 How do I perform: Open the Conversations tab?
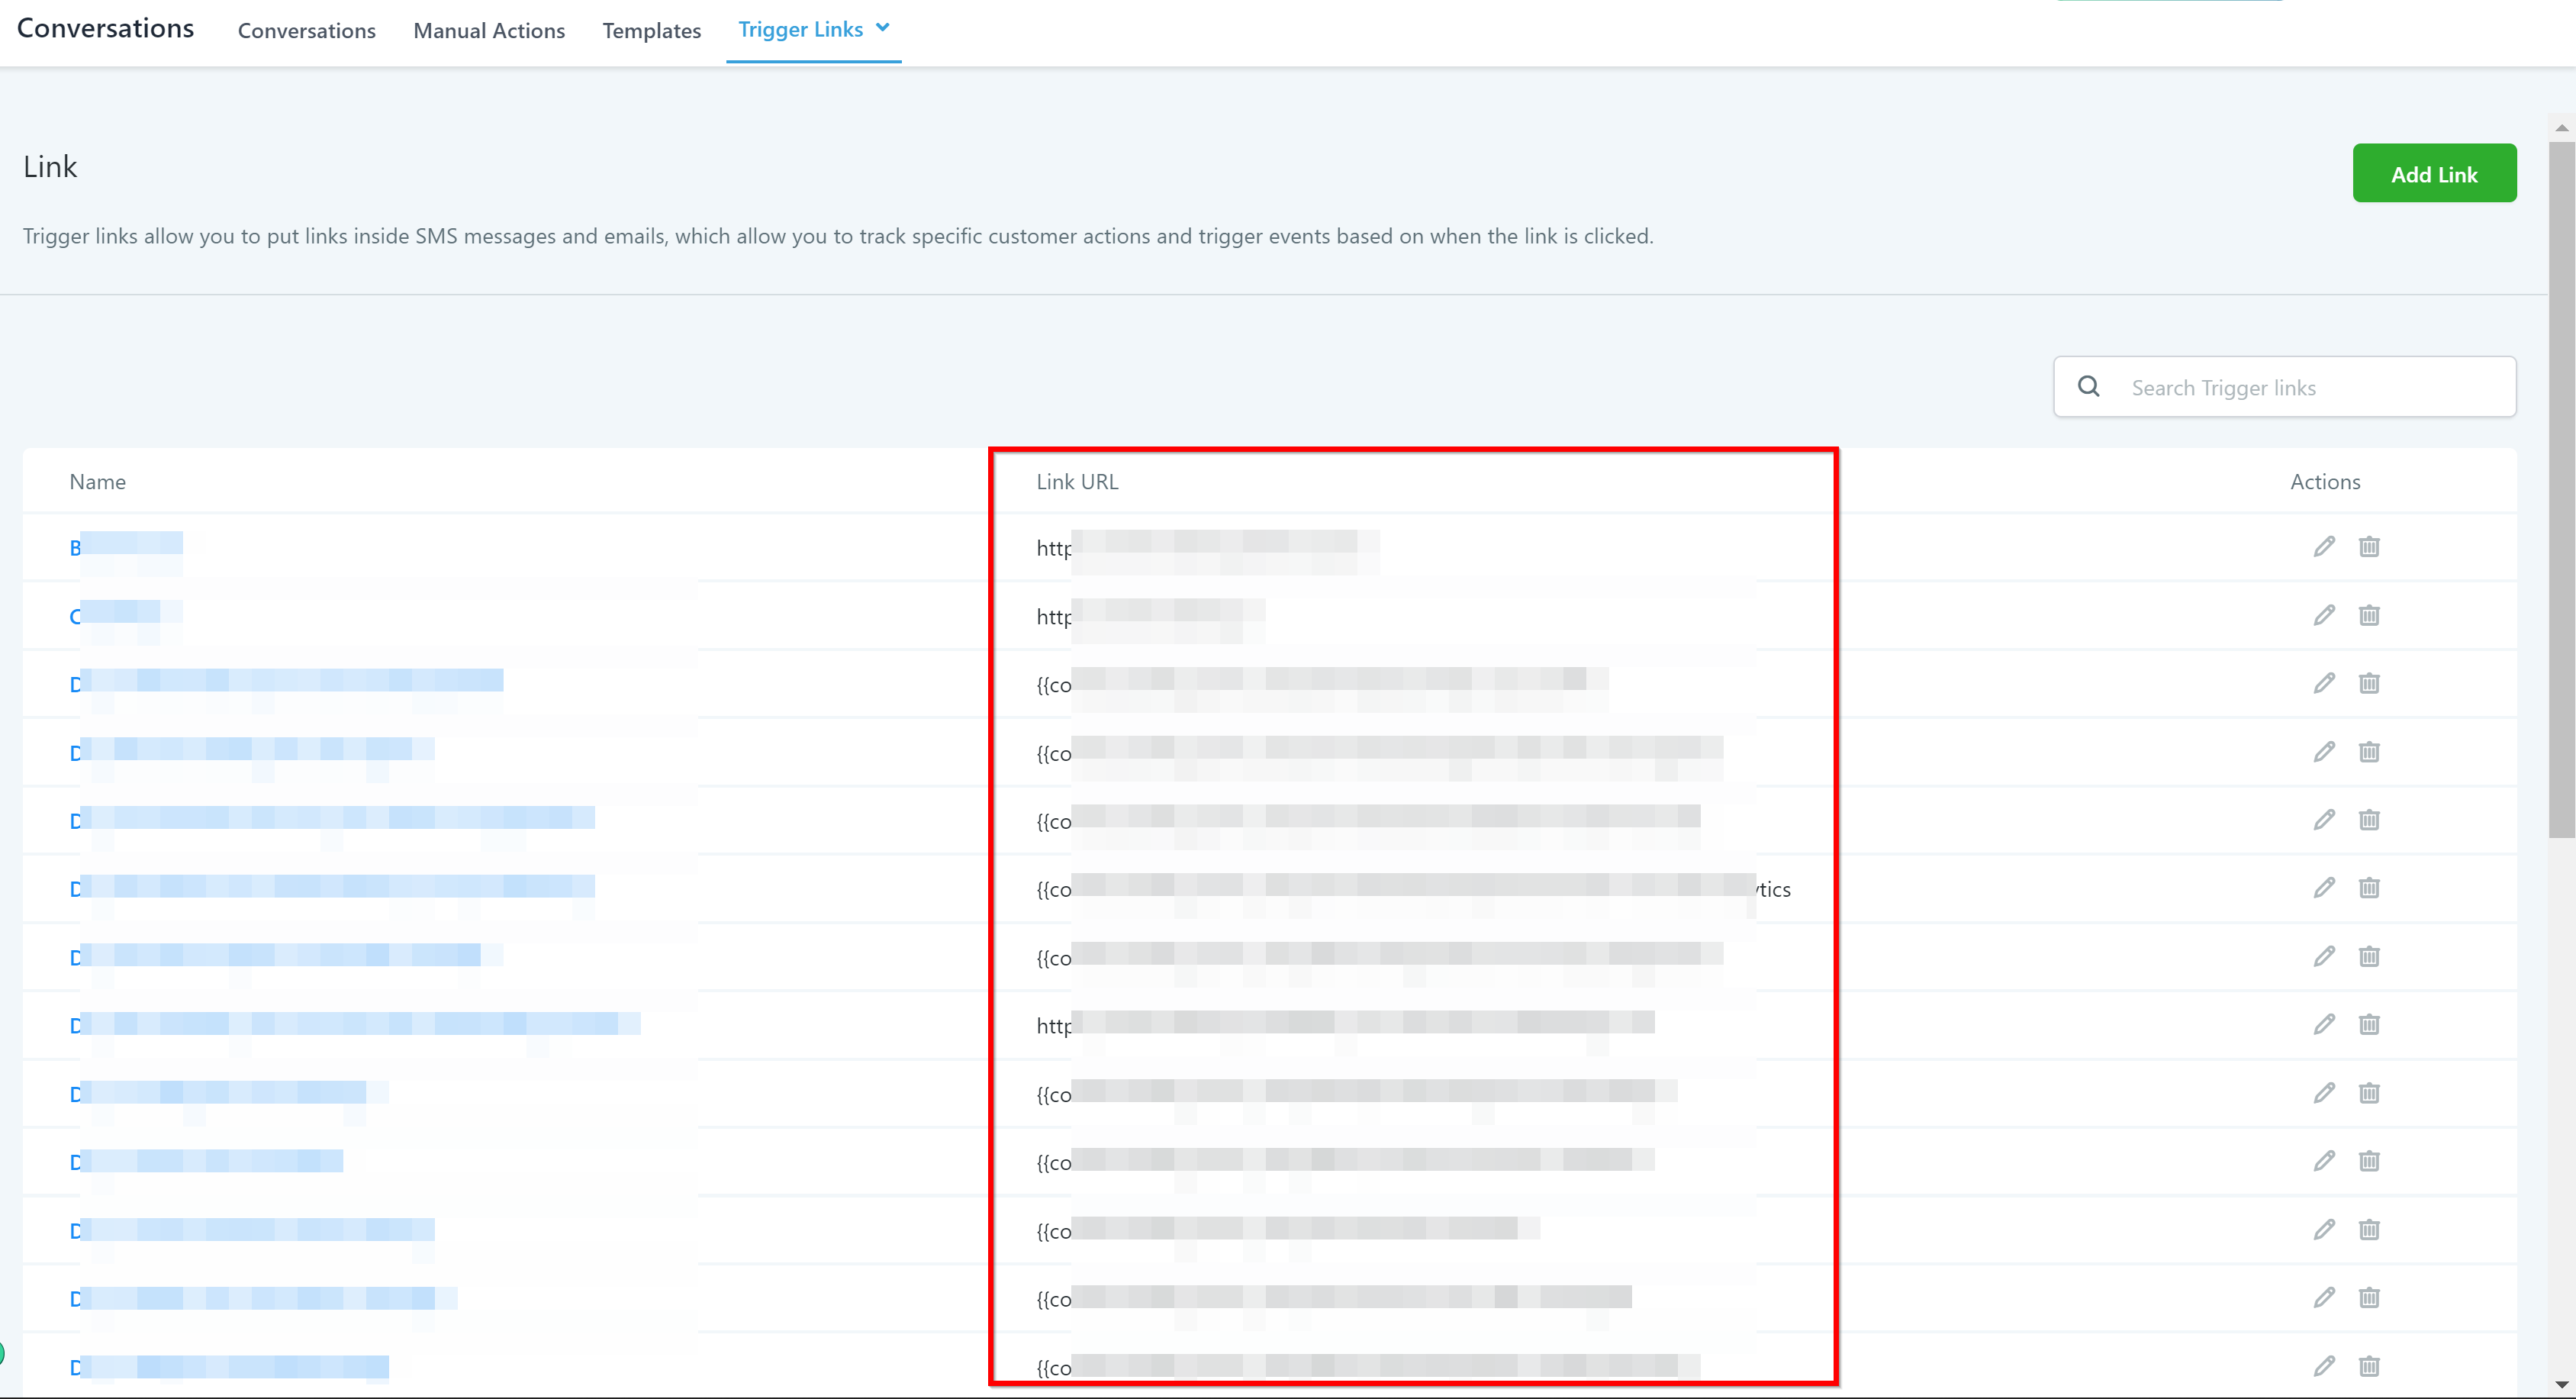point(306,31)
